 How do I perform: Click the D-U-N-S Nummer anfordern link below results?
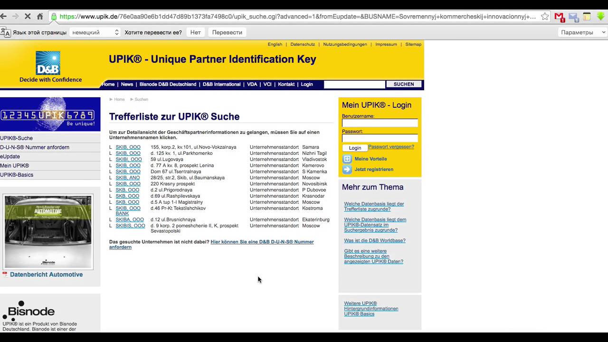[211, 244]
